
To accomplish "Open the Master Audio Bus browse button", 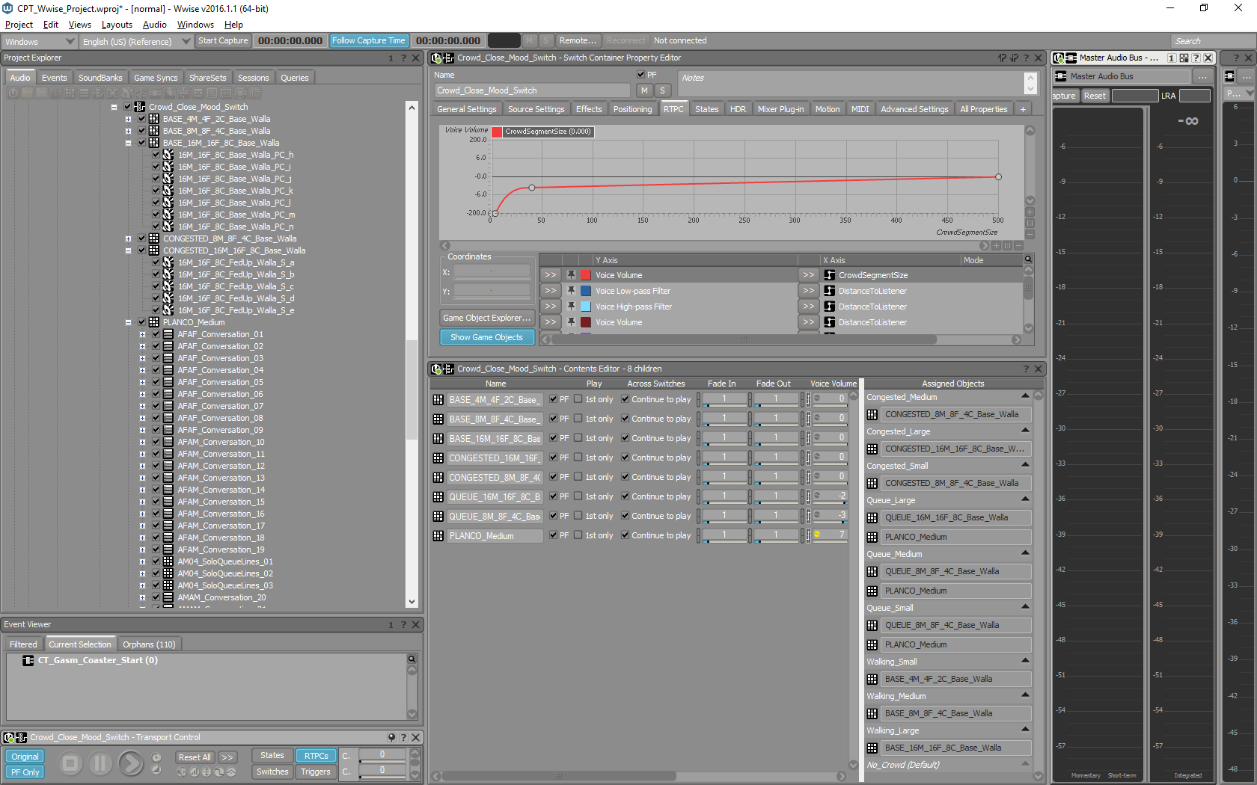I will [x=1202, y=76].
